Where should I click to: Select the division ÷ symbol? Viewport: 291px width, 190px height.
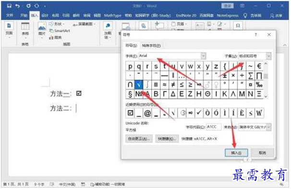pyautogui.click(x=242, y=76)
